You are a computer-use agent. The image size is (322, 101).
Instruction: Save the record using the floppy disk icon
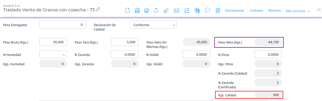tap(137, 11)
